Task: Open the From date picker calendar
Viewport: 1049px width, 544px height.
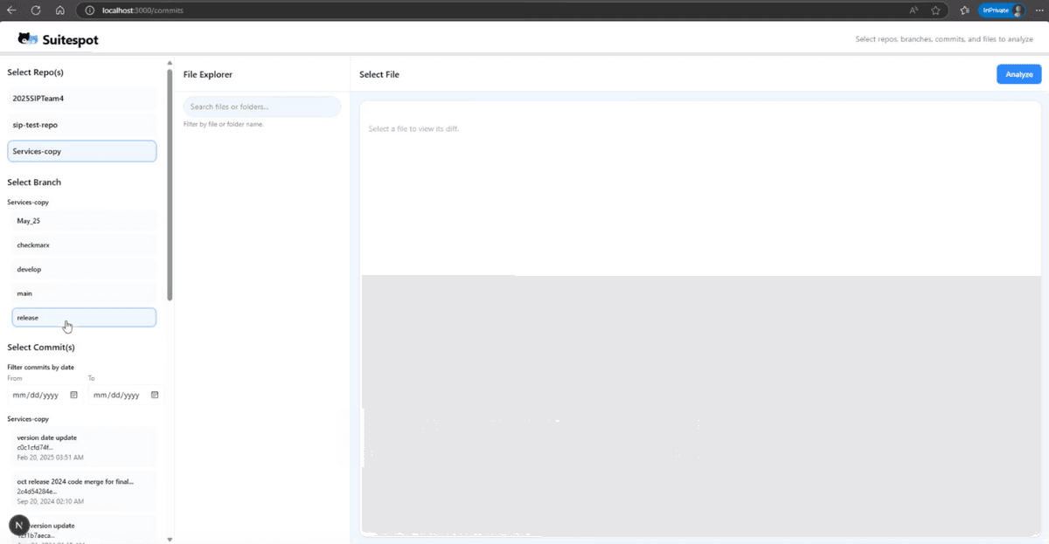Action: [x=73, y=395]
